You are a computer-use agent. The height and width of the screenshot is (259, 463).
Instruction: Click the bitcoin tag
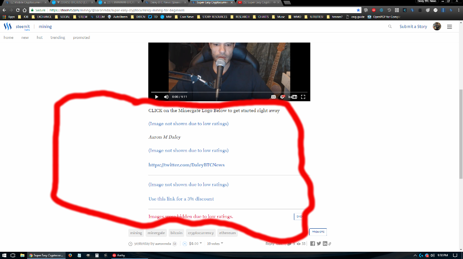[x=176, y=233]
